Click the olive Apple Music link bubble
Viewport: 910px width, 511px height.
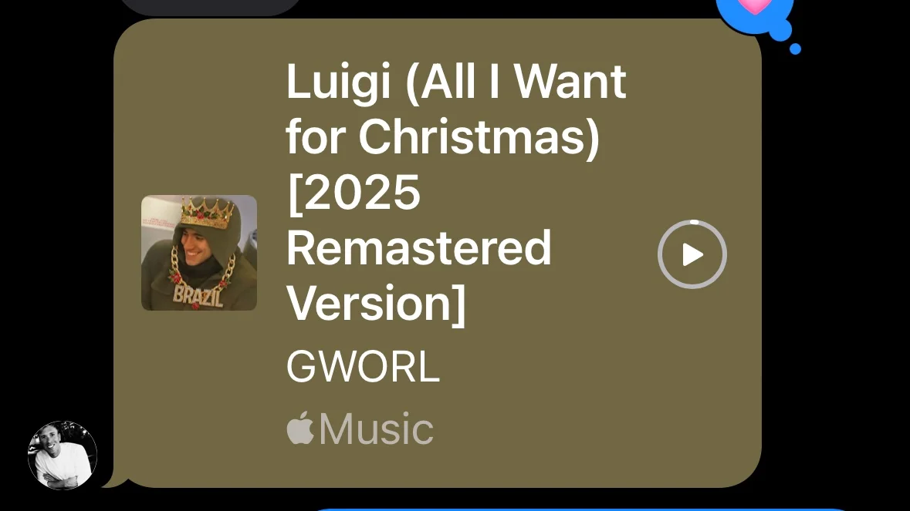click(x=438, y=253)
